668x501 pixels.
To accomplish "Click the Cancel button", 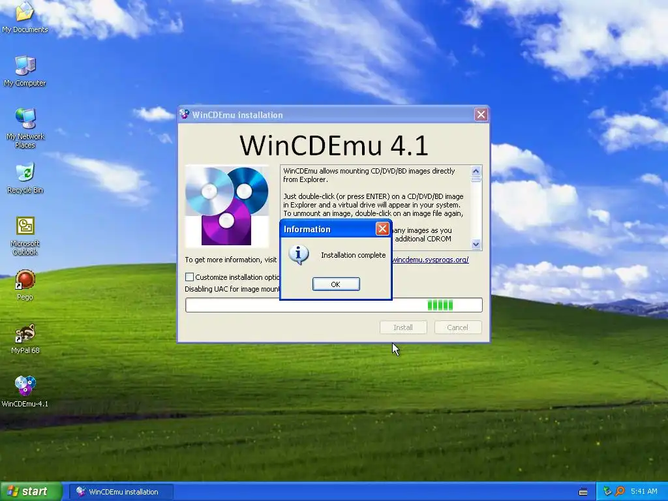I will click(457, 327).
